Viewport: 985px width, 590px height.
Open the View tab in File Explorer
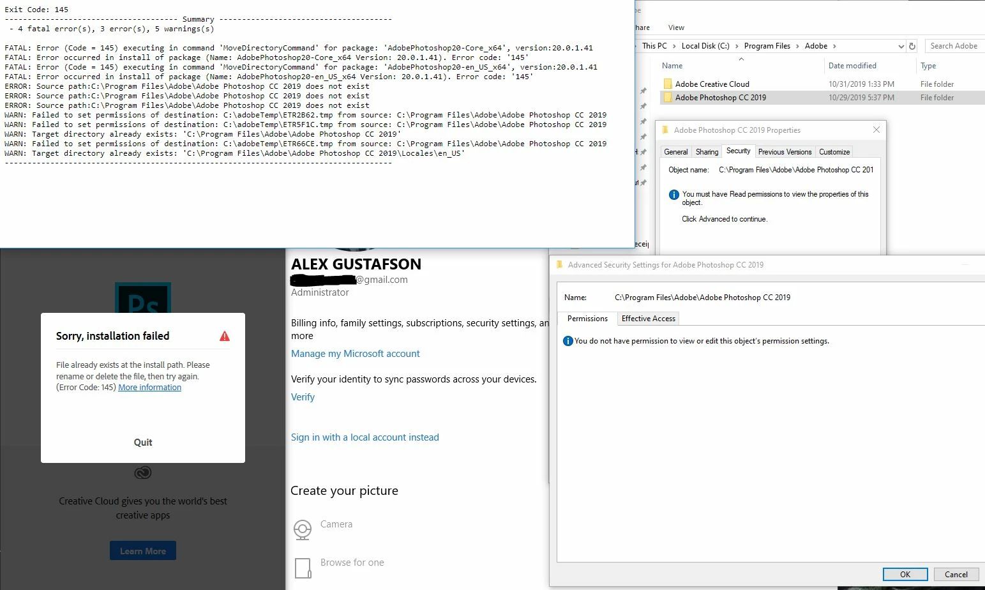(x=676, y=27)
